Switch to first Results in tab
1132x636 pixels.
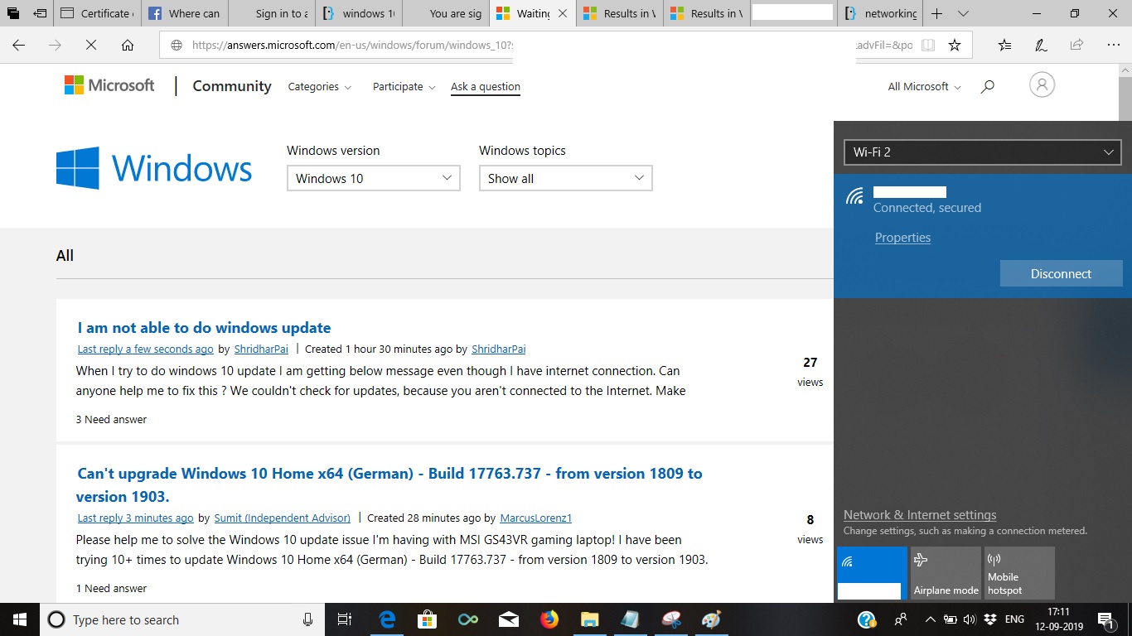click(x=619, y=14)
